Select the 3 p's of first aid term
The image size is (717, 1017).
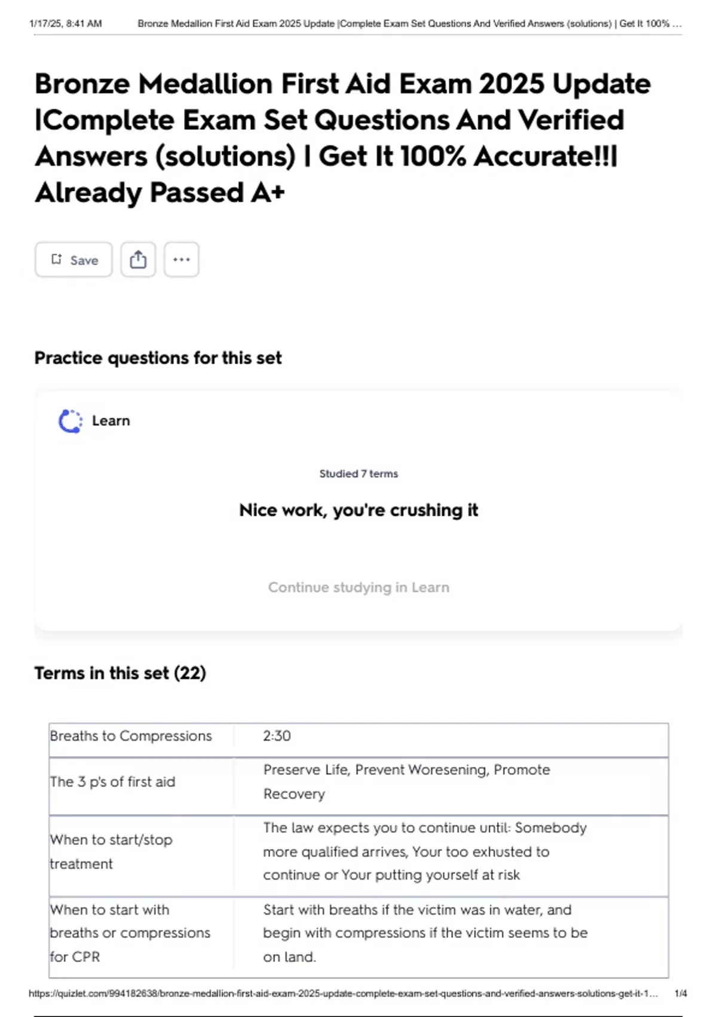(x=113, y=782)
